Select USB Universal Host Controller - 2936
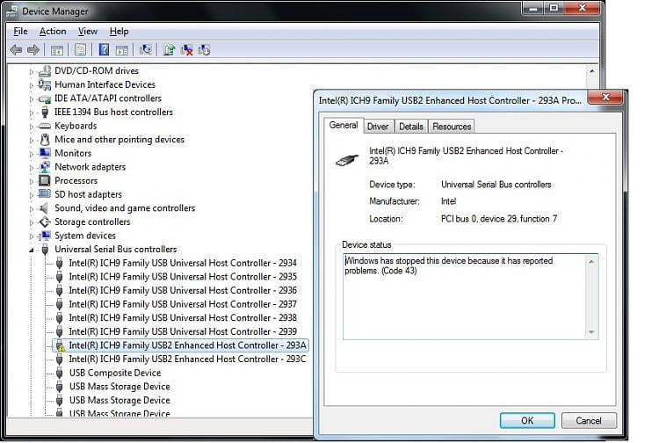 [183, 290]
